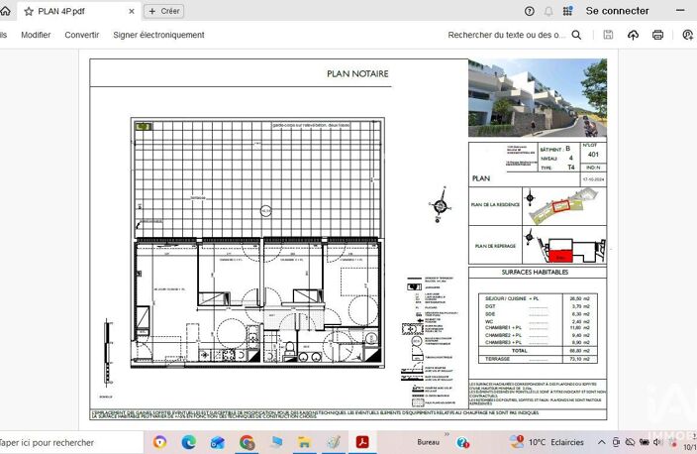The image size is (697, 454).
Task: Open Signer électroniquement menu
Action: point(158,35)
